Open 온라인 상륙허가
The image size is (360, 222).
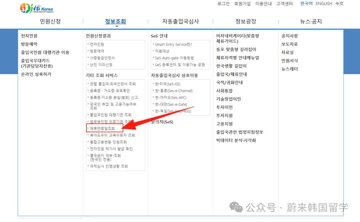(36, 74)
